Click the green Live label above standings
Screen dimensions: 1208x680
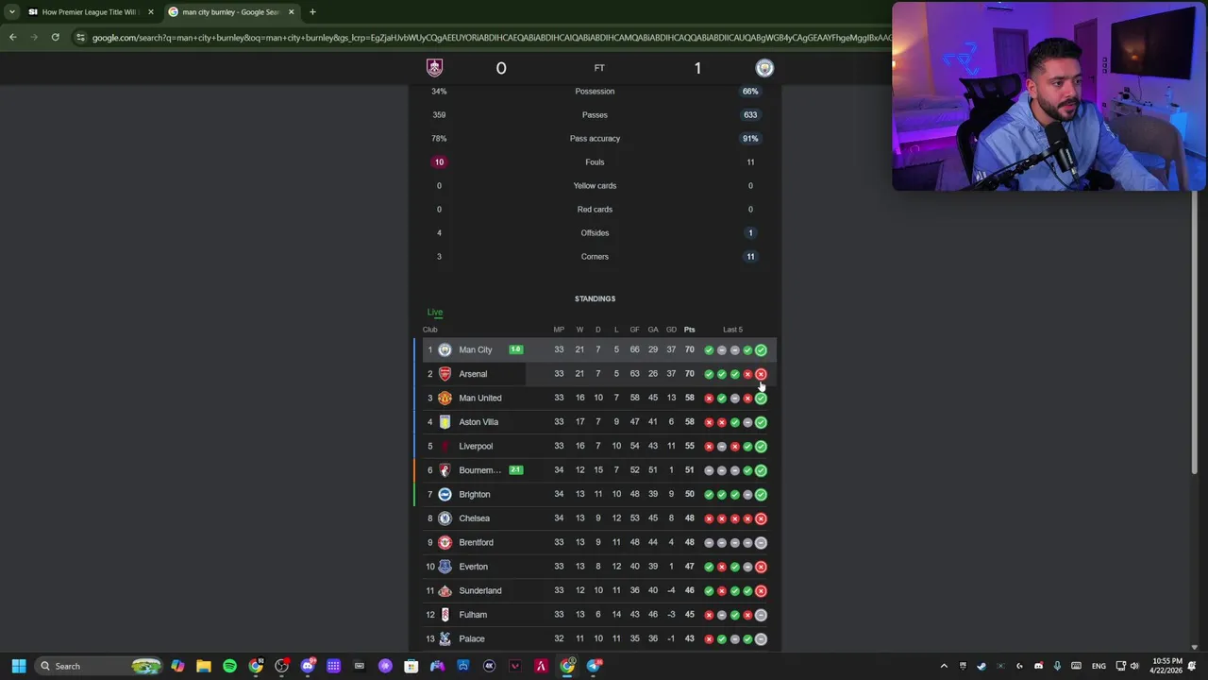click(434, 312)
